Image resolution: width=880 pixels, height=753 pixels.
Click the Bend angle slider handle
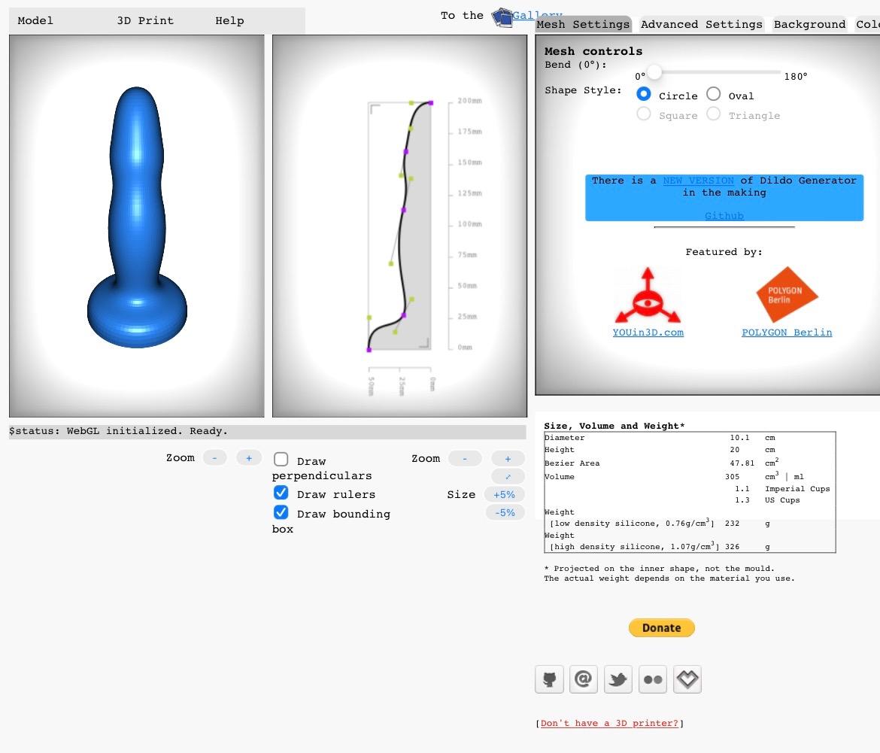(x=654, y=72)
